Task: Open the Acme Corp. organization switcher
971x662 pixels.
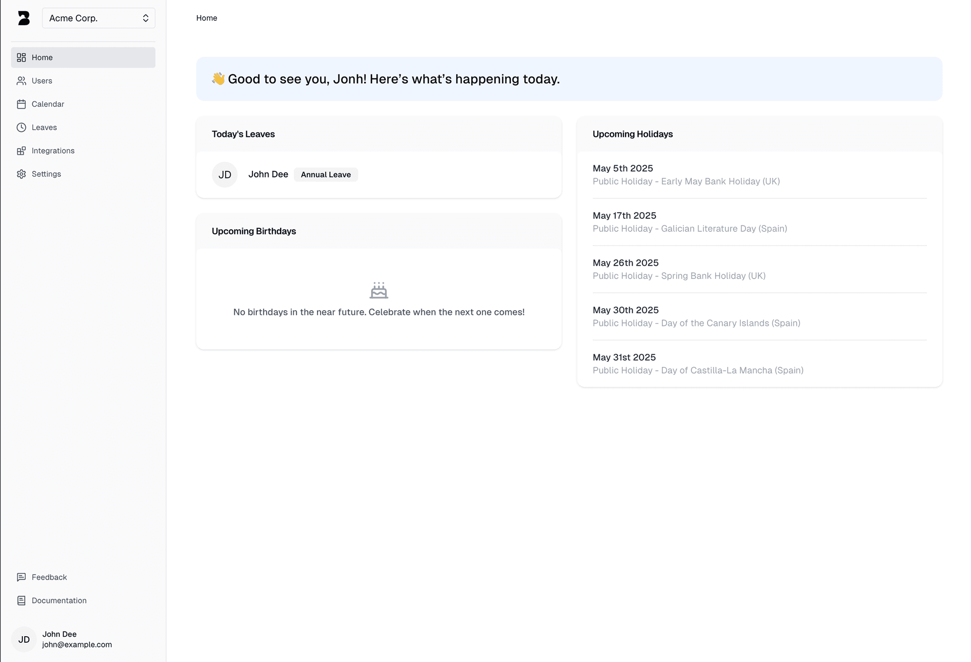Action: [99, 18]
